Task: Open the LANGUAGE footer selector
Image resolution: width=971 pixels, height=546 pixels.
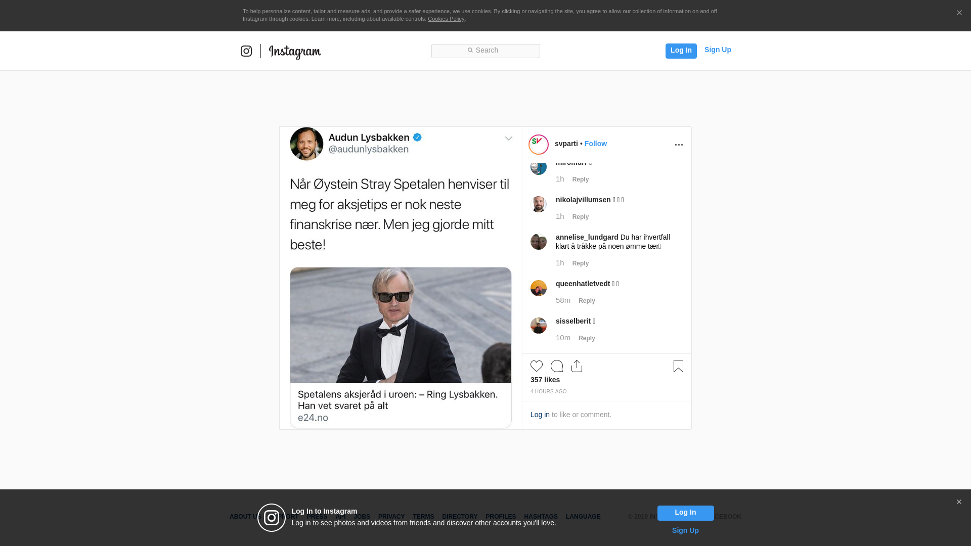Action: (x=583, y=517)
